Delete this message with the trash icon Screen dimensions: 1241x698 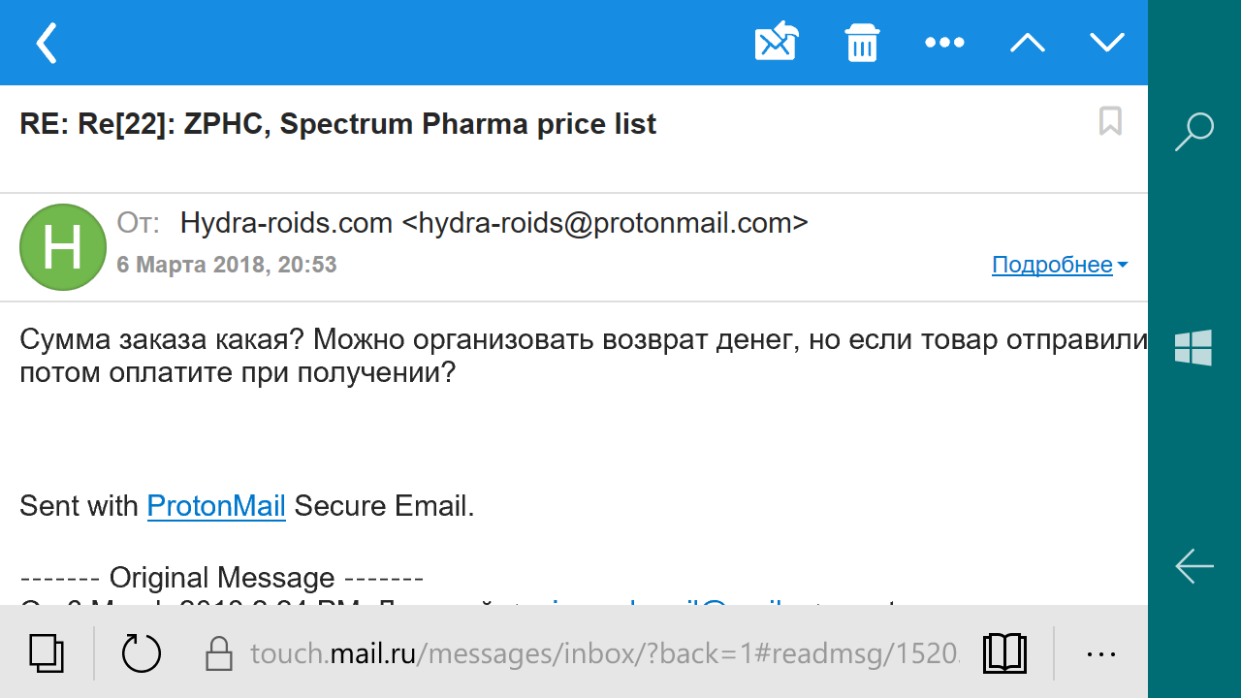[x=862, y=43]
